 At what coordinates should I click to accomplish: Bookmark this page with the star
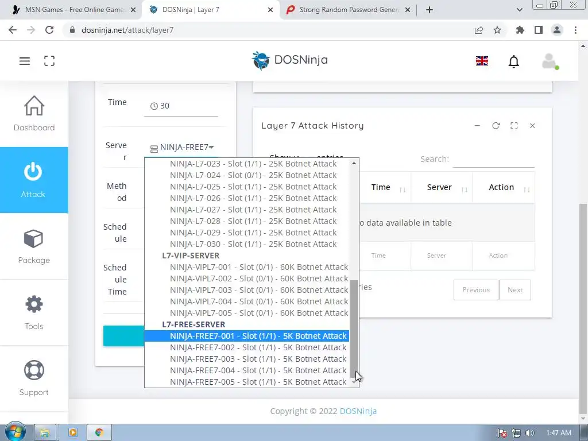pos(497,30)
